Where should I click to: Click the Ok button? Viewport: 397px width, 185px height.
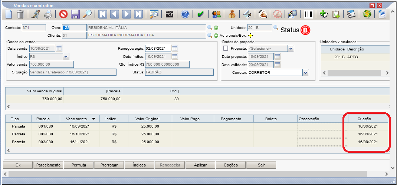[18, 165]
